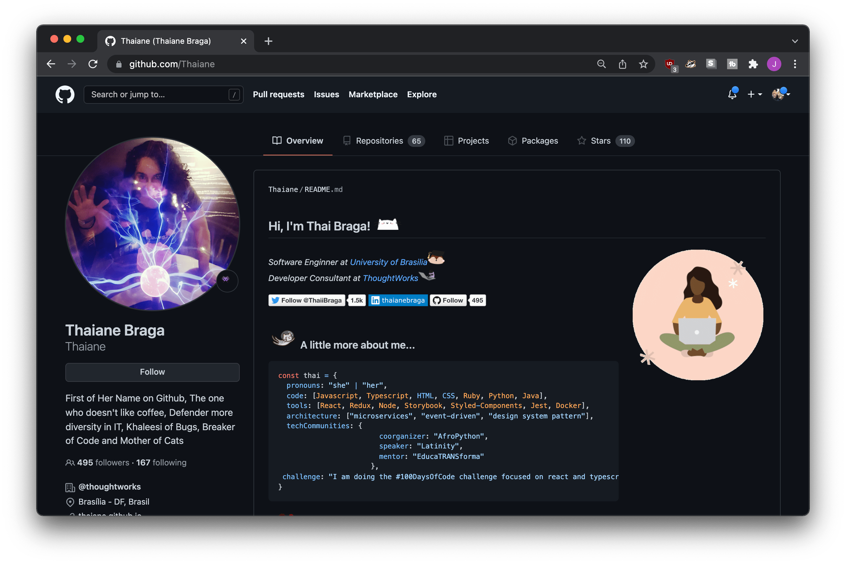Focus the Search or jump to field
Image resolution: width=846 pixels, height=564 pixels.
pos(158,94)
